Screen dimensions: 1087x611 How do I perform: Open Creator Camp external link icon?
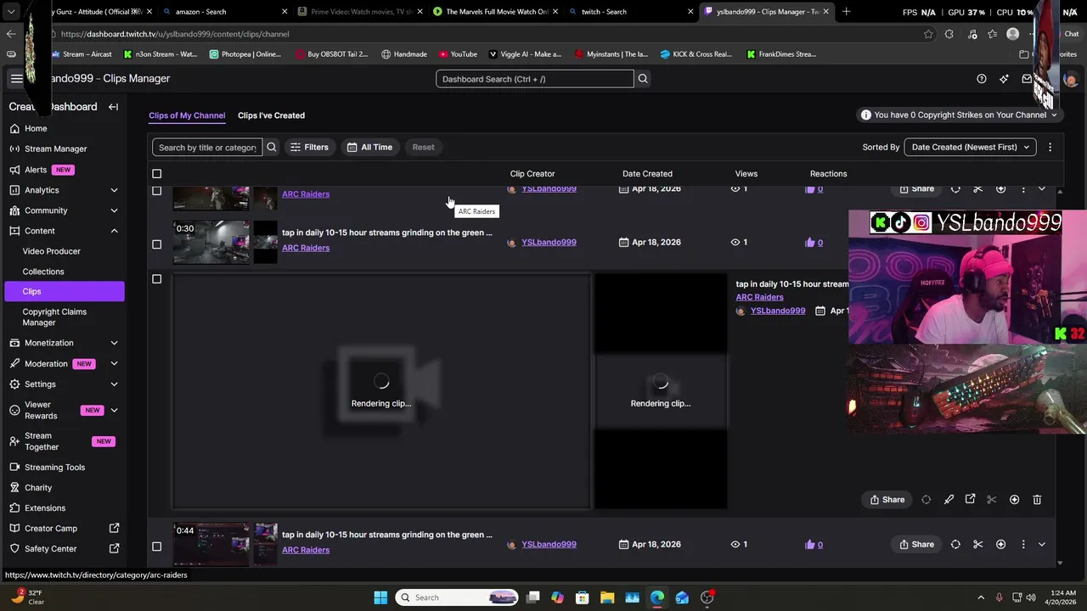115,528
